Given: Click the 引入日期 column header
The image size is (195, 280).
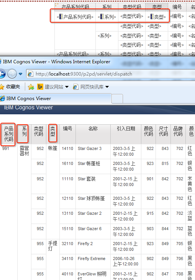Looking at the screenshot, I should [x=126, y=134].
